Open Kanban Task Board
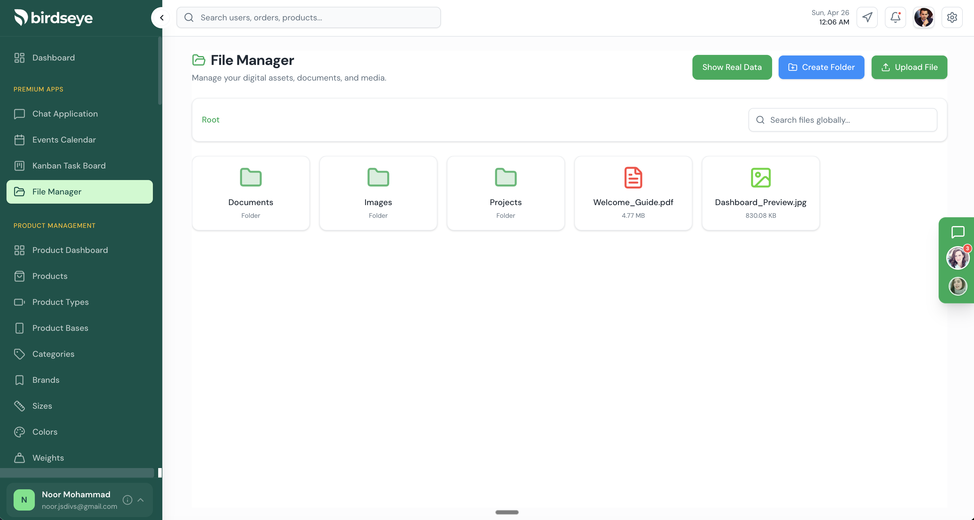 click(79, 166)
